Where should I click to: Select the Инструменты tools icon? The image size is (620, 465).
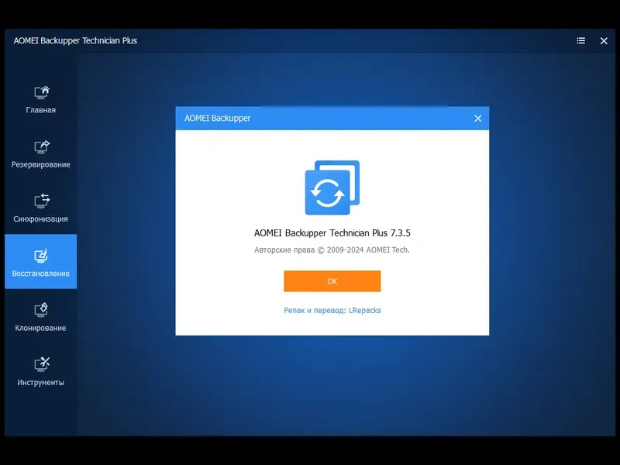[x=41, y=363]
